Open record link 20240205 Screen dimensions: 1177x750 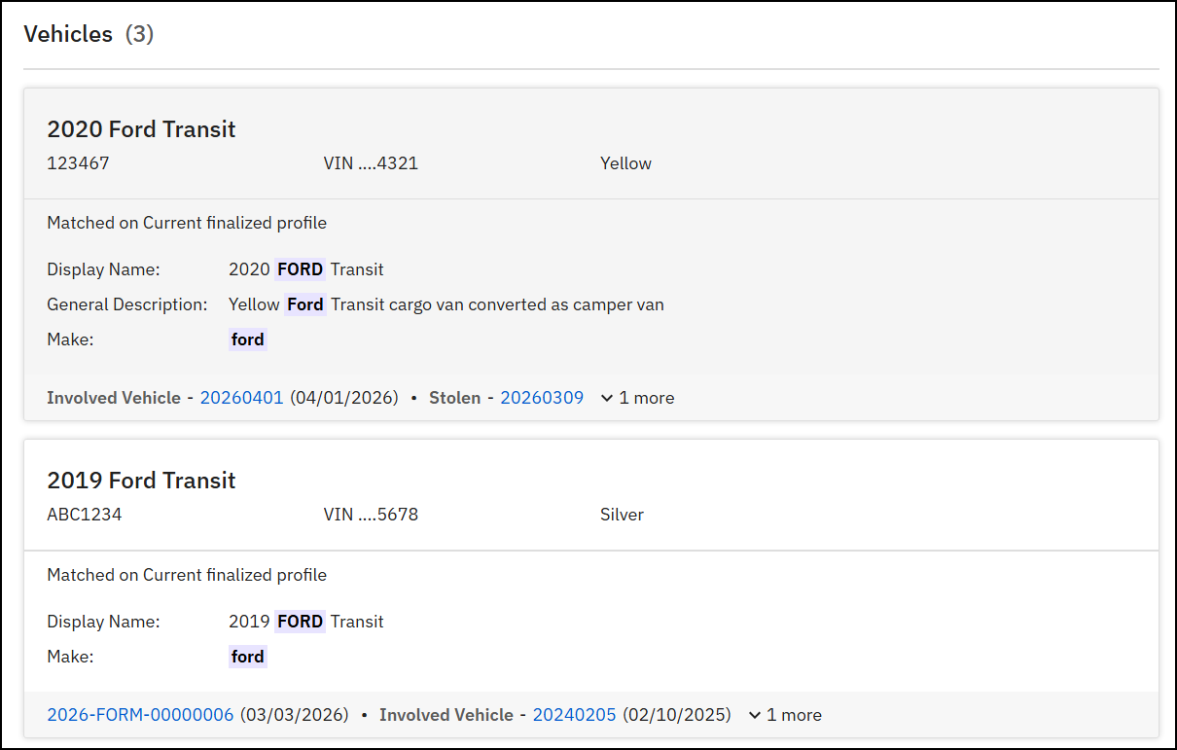tap(574, 714)
